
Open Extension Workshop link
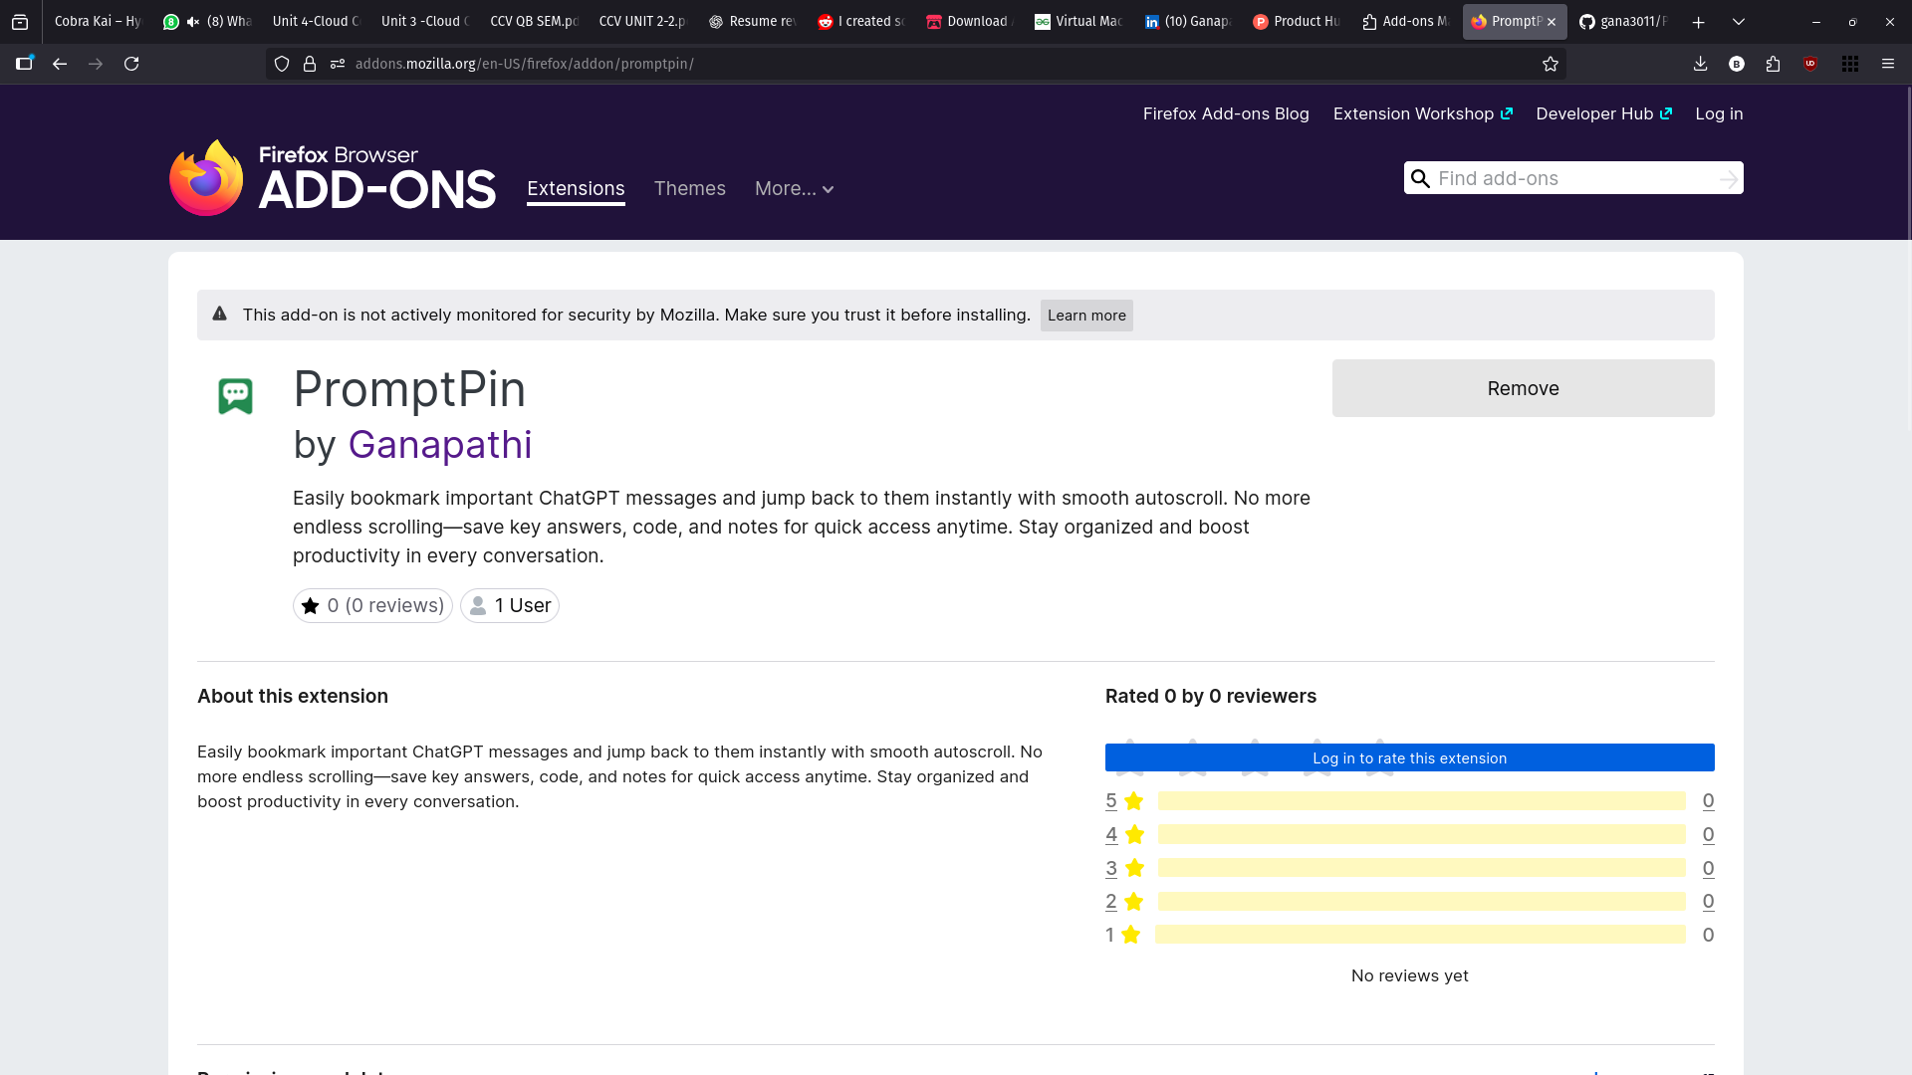(x=1422, y=113)
